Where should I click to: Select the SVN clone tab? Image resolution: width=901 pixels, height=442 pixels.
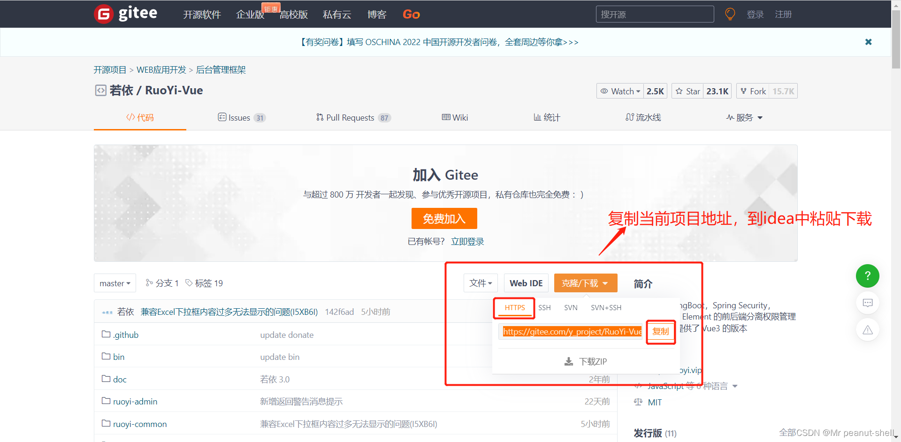coord(571,307)
